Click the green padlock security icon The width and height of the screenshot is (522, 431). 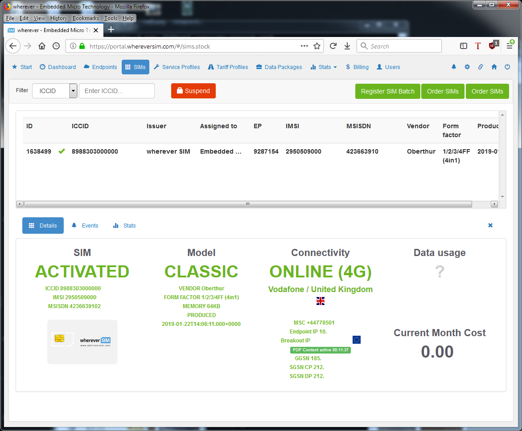[x=82, y=46]
